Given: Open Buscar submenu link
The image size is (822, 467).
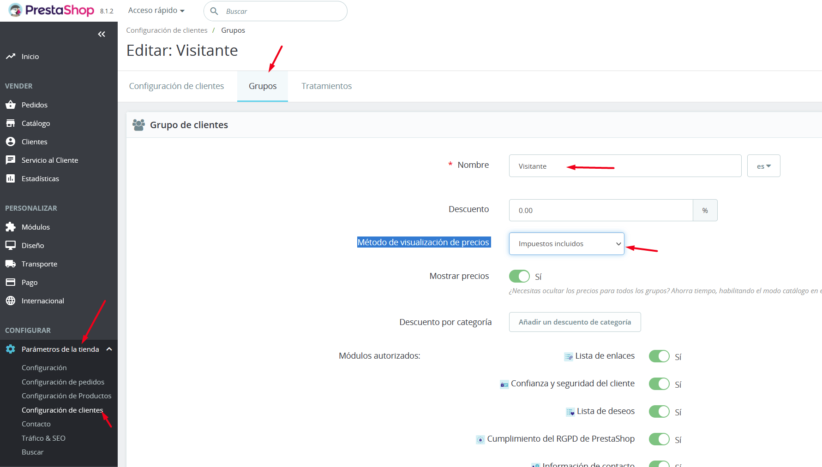Looking at the screenshot, I should [32, 452].
